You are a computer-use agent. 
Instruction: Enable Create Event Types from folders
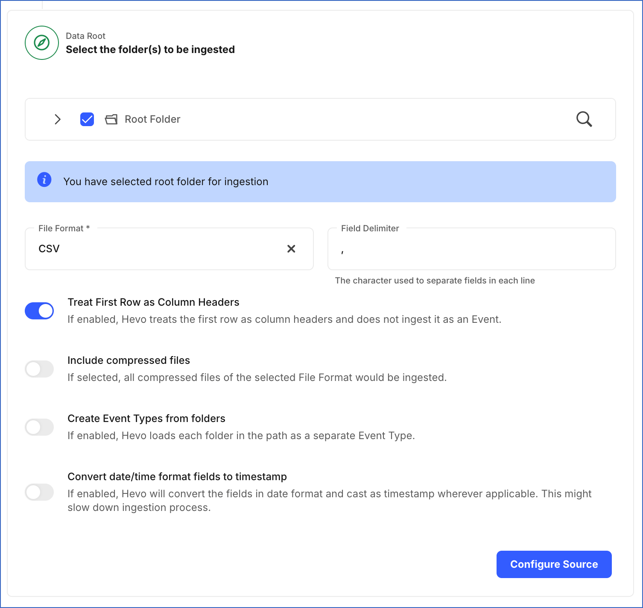click(x=39, y=427)
